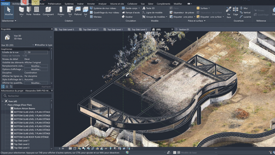Switch to the Section 01 view tab
The height and width of the screenshot is (155, 275).
click(x=184, y=29)
